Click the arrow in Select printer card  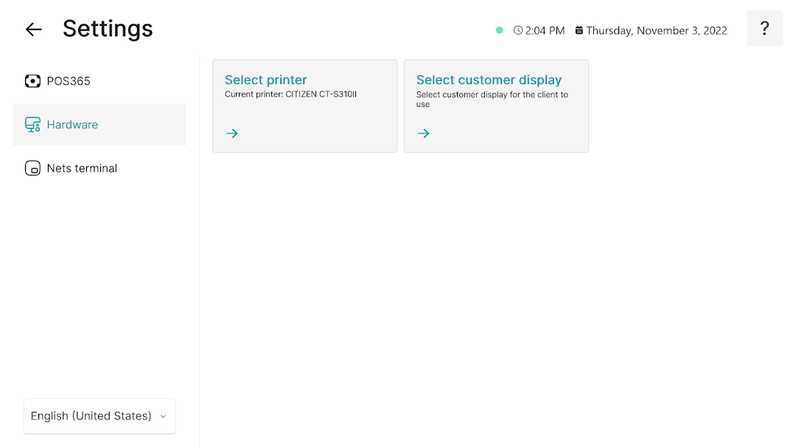(232, 133)
